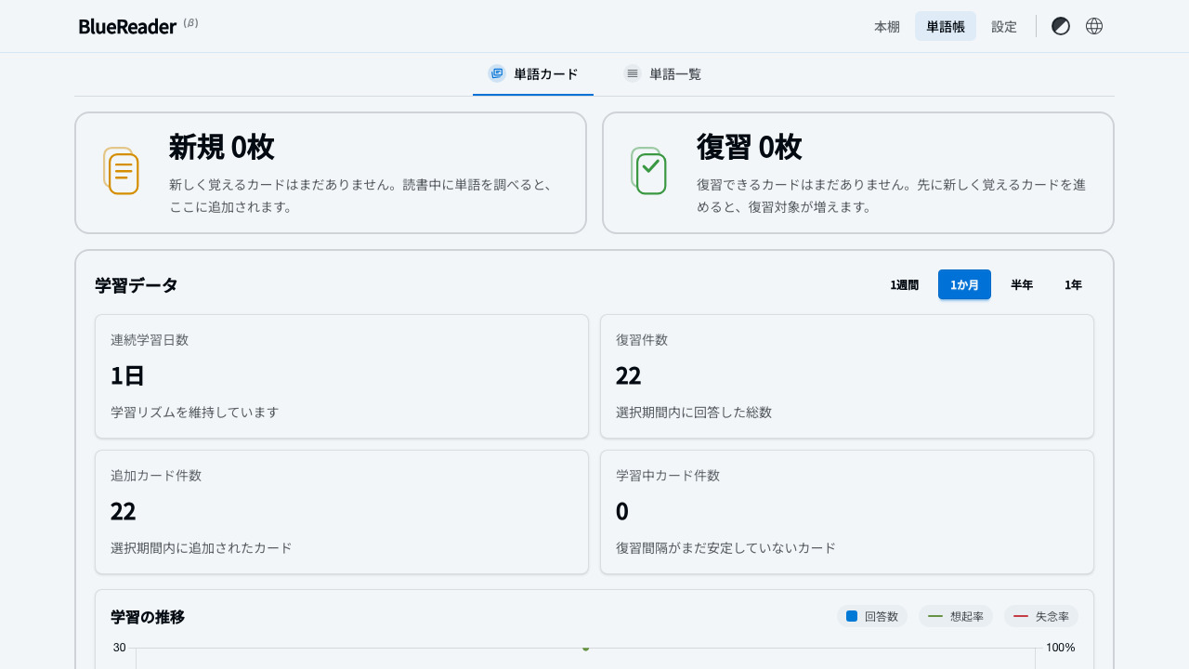Screen dimensions: 1189x669
Task: Click the orange new-cards icon
Action: coord(121,171)
